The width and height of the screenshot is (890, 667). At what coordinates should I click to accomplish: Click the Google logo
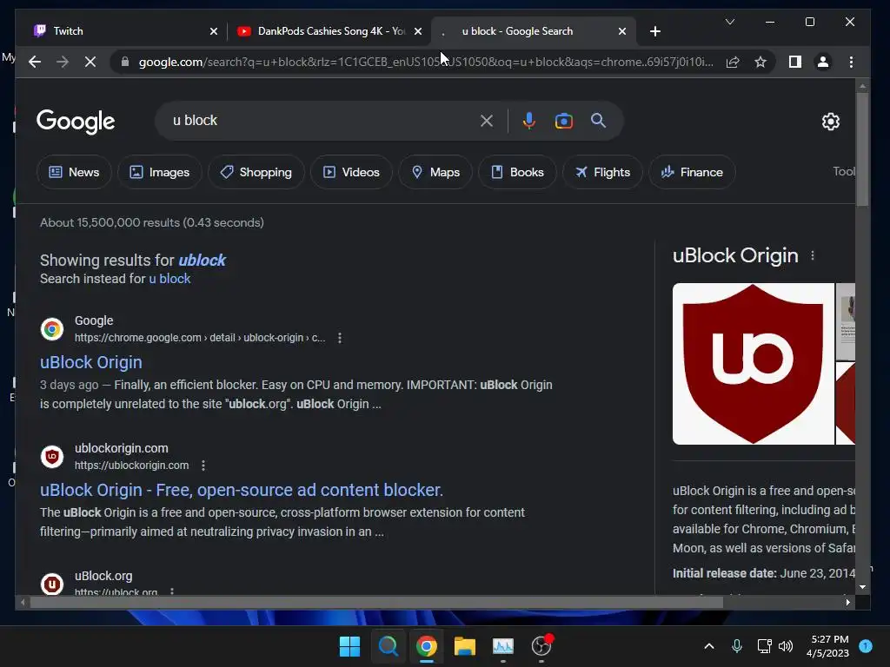pyautogui.click(x=76, y=122)
